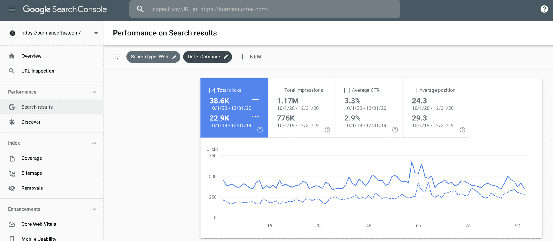Click pencil icon on Date Compare chip
Image resolution: width=553 pixels, height=241 pixels.
tap(226, 57)
